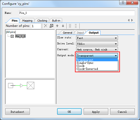Viewport: 140px width, 120px height.
Task: Switch to the Built-in tab
Action: 56,20
